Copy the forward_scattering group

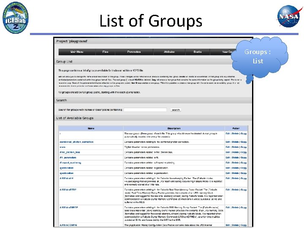pyautogui.click(x=244, y=163)
